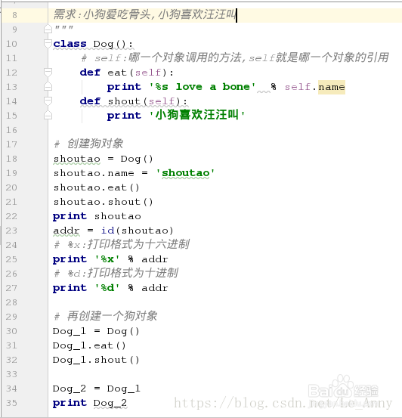
Task: Click the 'id' builtin on line 23
Action: click(108, 231)
